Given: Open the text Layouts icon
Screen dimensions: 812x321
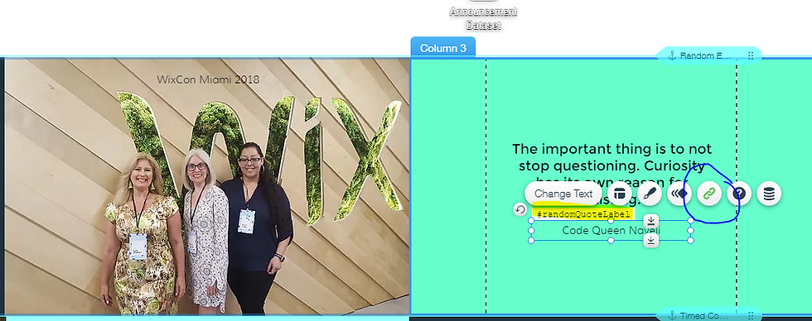Looking at the screenshot, I should coord(620,194).
